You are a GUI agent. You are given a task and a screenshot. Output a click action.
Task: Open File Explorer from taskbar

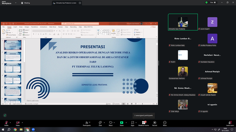(x=21, y=129)
